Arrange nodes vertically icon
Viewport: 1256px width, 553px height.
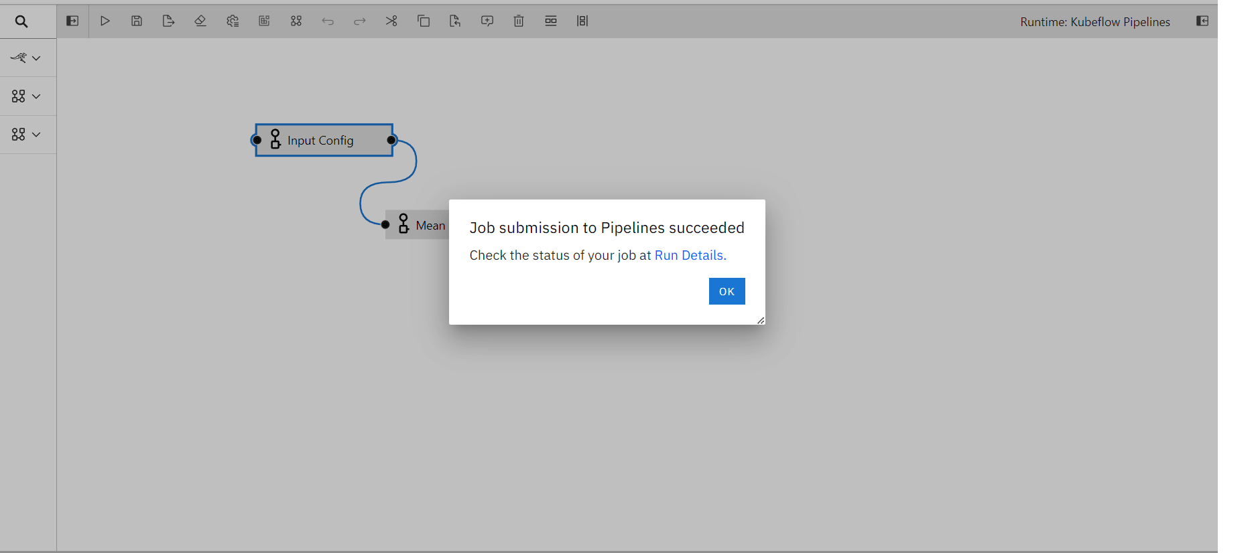point(582,21)
